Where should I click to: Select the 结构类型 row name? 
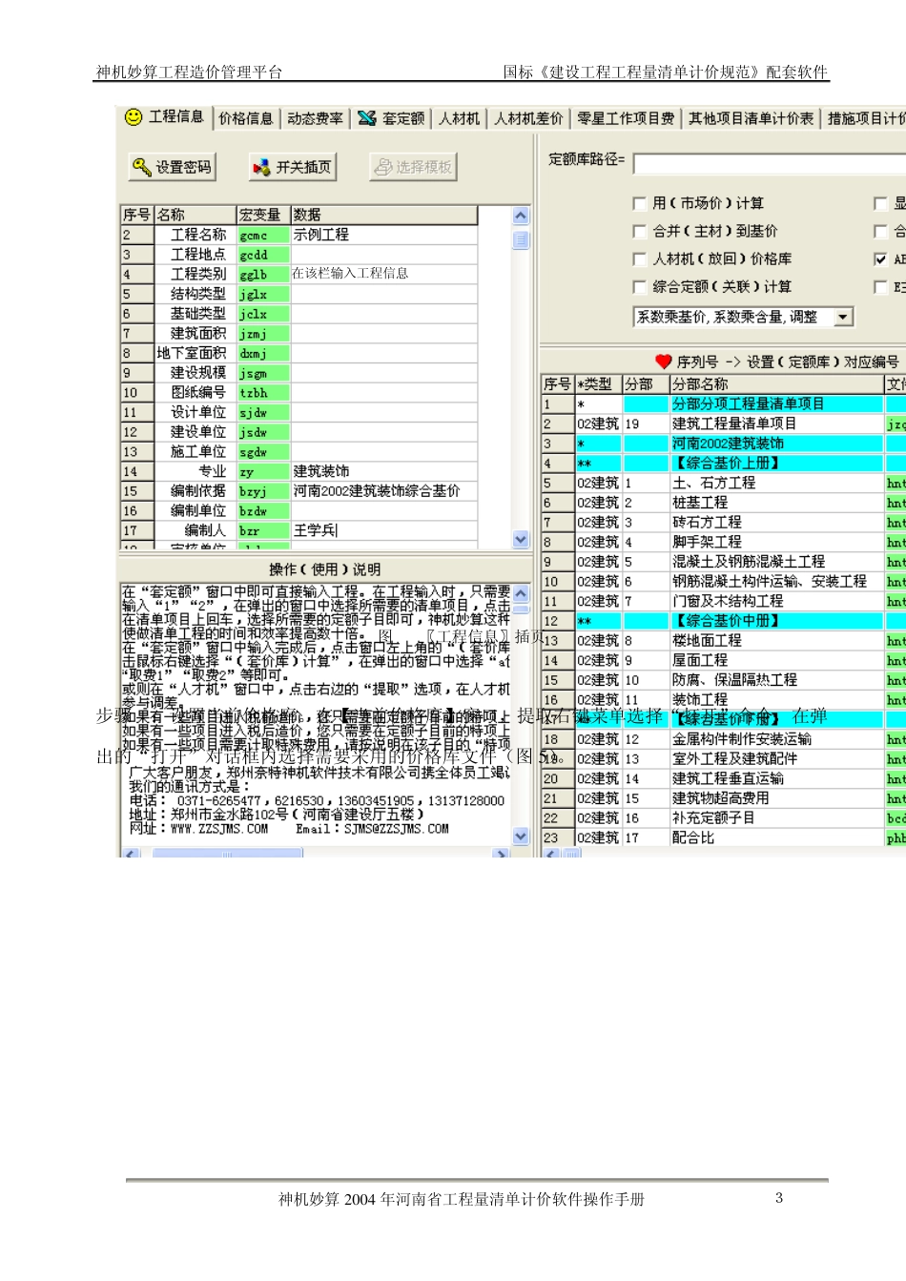tap(196, 294)
